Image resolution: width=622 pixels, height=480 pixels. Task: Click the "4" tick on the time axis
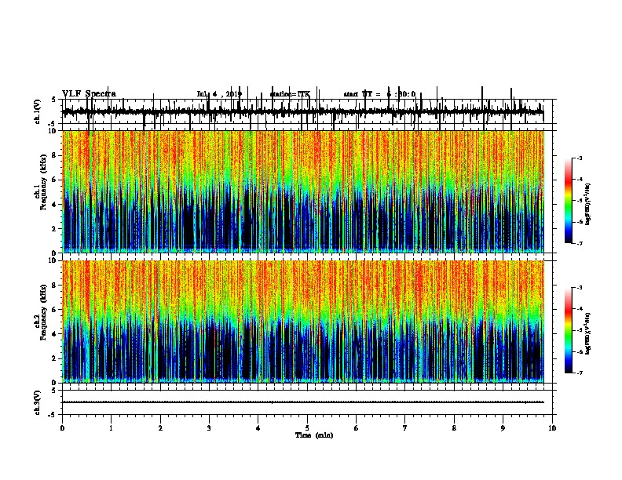[x=258, y=428]
